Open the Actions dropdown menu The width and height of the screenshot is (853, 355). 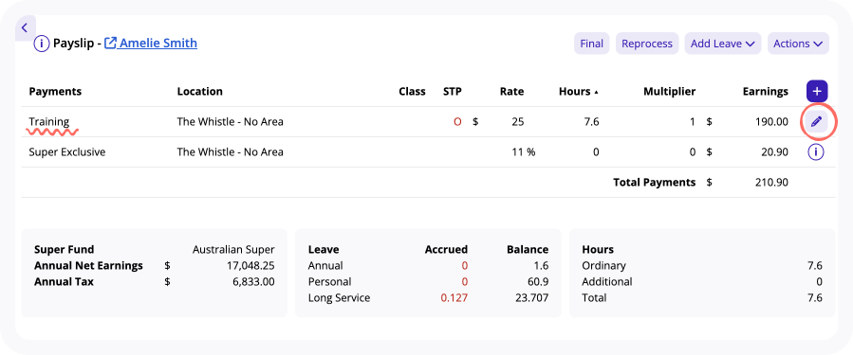click(798, 44)
